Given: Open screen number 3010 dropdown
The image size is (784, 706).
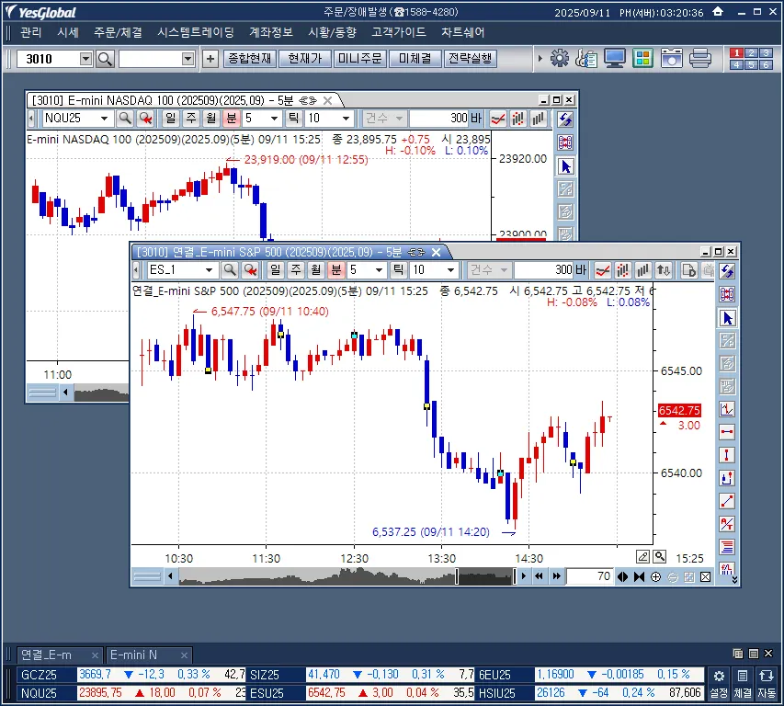Looking at the screenshot, I should [x=86, y=59].
